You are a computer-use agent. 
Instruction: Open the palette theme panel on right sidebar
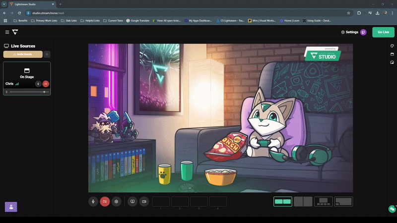(x=392, y=46)
